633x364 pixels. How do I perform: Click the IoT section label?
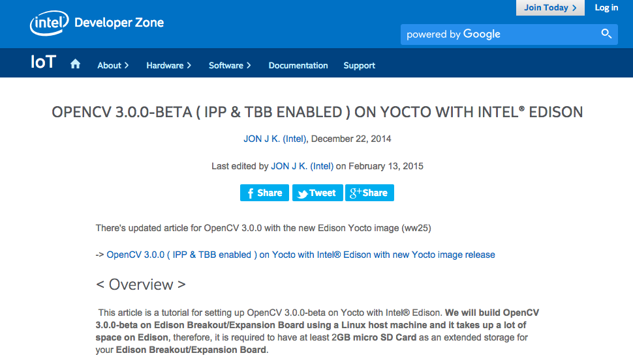tap(44, 63)
